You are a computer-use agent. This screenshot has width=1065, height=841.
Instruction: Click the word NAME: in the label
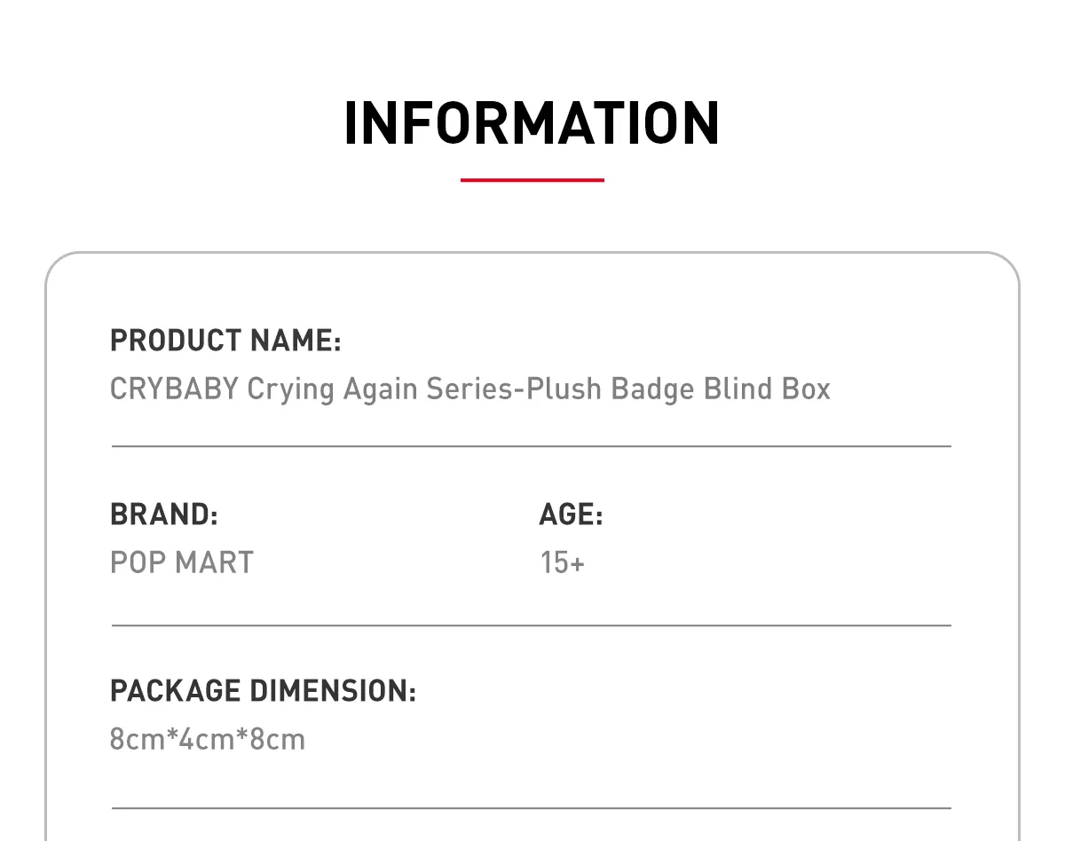point(296,341)
